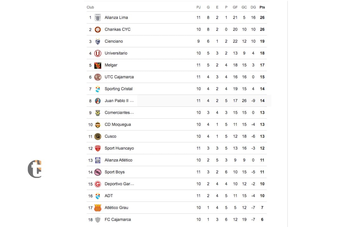Sort standings by GF column header

[235, 7]
